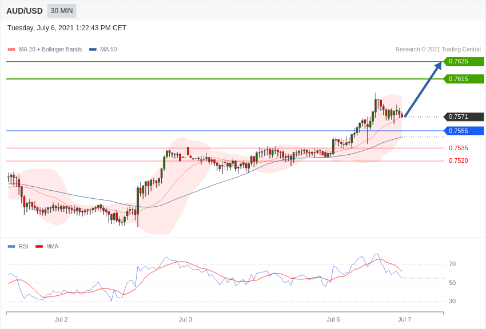486x329 pixels.
Task: Select the green 0.7635 target price tag
Action: [x=464, y=62]
